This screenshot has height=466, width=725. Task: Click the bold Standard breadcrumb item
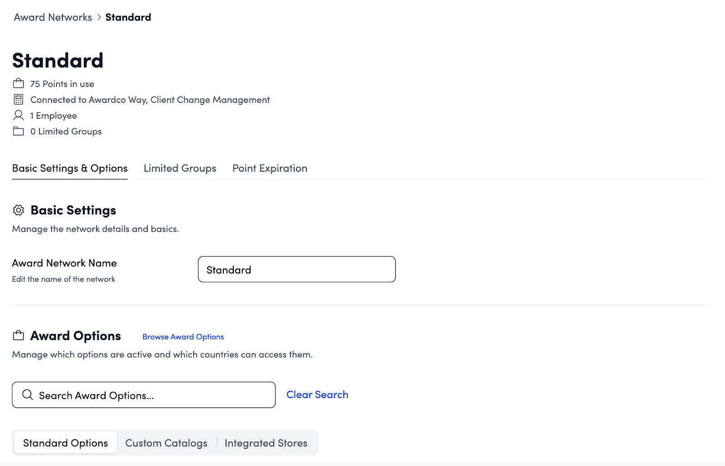[128, 17]
